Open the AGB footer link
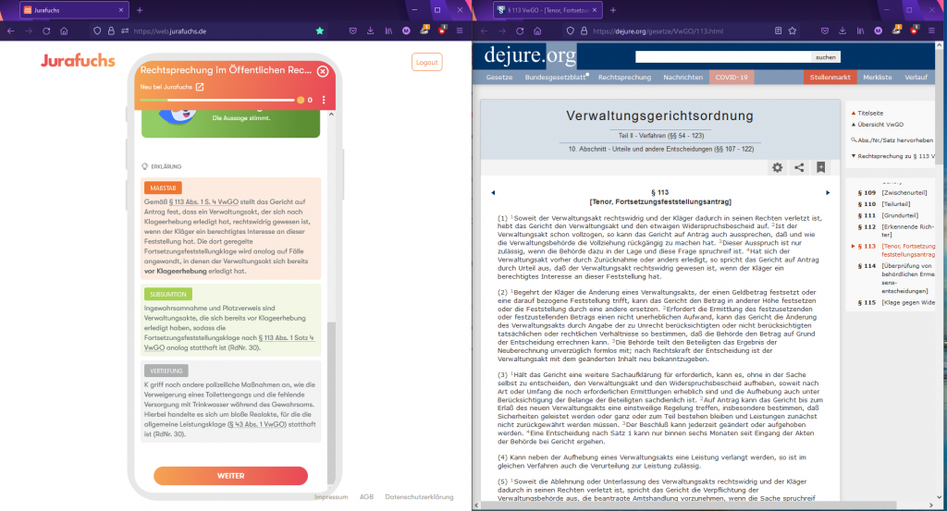This screenshot has height=511, width=947. click(366, 497)
